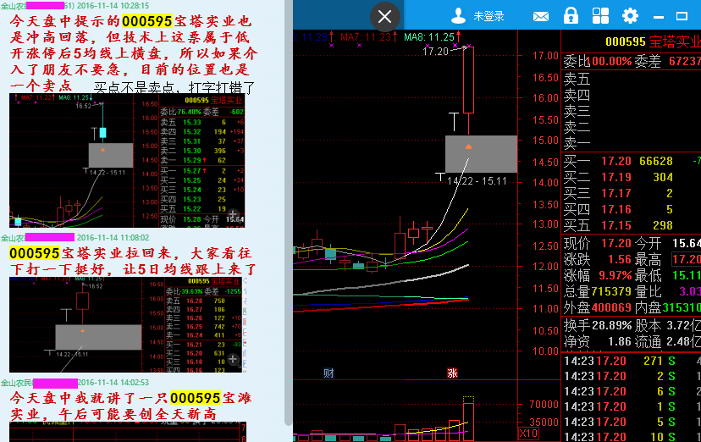Click the 现价 17.20 current price
This screenshot has height=442, width=701.
tap(616, 244)
